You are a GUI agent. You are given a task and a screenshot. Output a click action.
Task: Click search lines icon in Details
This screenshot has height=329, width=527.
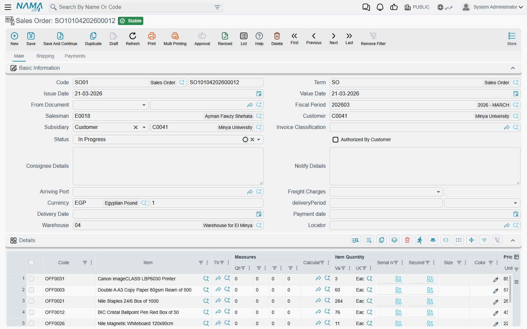click(356, 240)
